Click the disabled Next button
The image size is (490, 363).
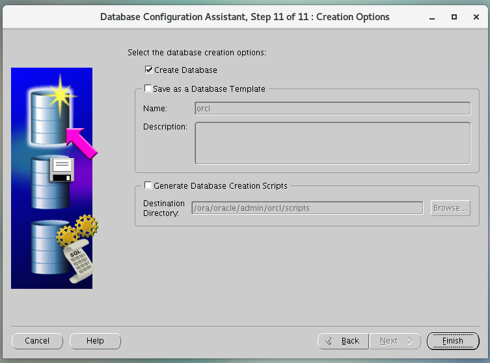click(395, 341)
